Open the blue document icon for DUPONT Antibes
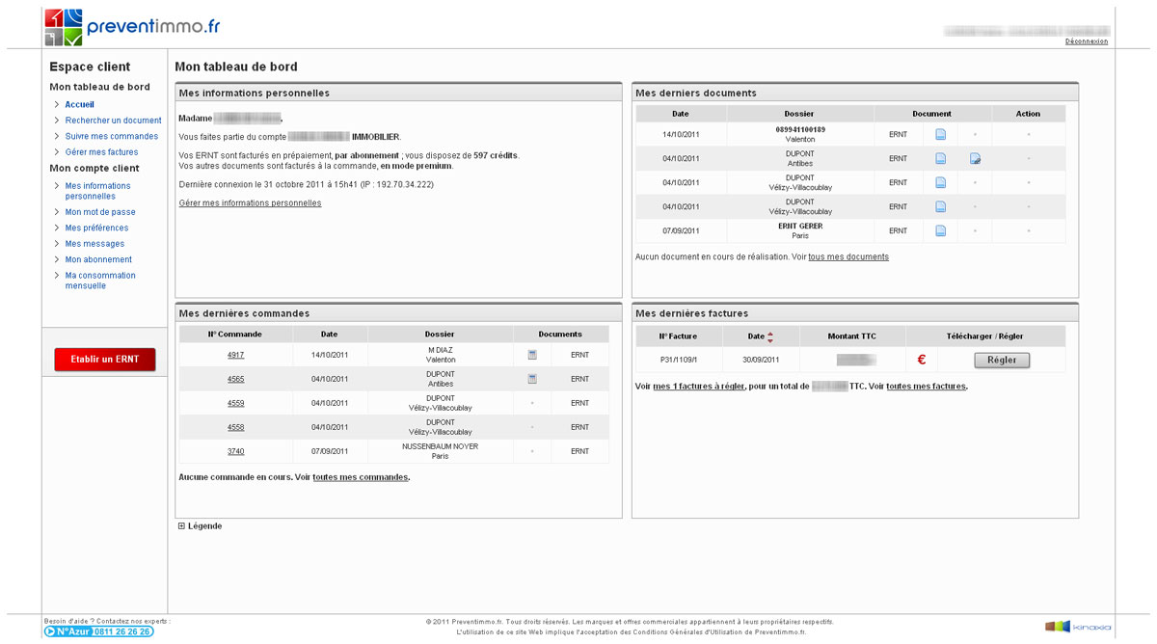Screen dimensions: 1157x644 click(940, 158)
